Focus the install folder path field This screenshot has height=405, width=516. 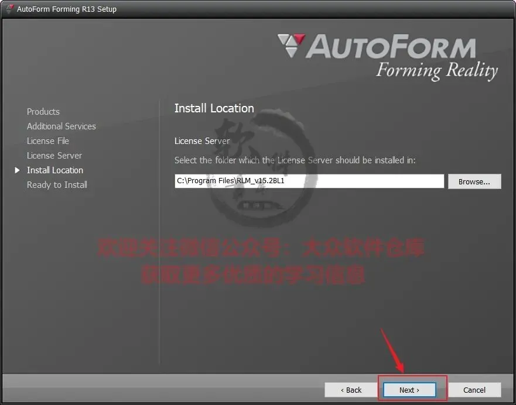(x=309, y=181)
